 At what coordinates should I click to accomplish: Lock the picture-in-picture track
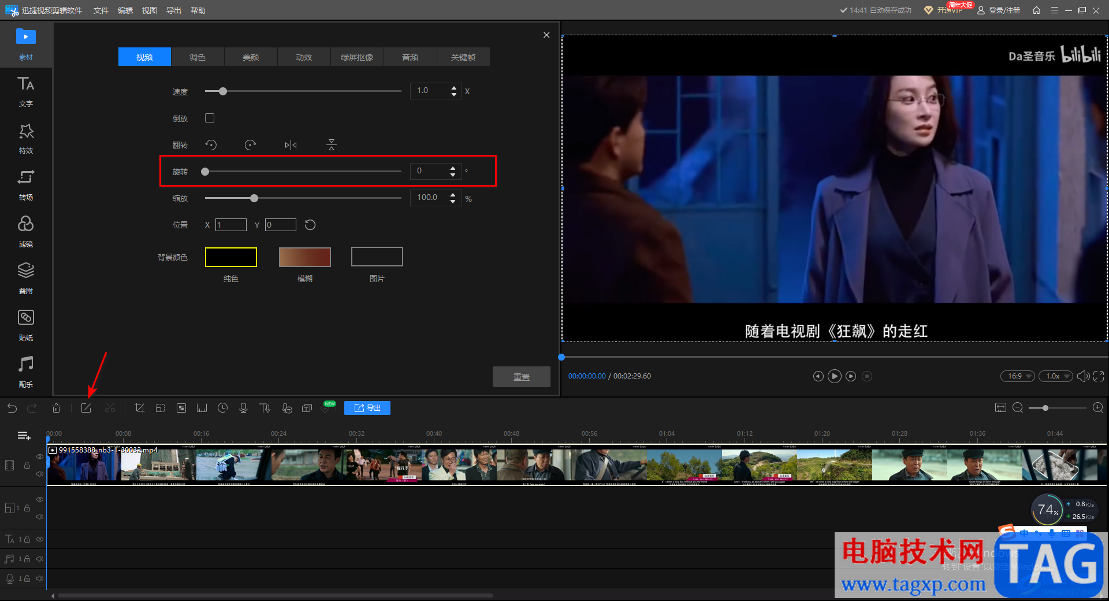click(27, 508)
